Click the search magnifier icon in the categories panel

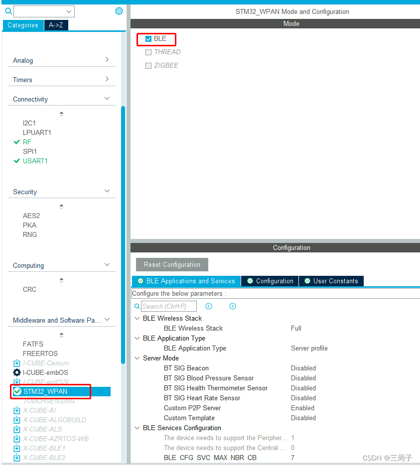pos(8,11)
